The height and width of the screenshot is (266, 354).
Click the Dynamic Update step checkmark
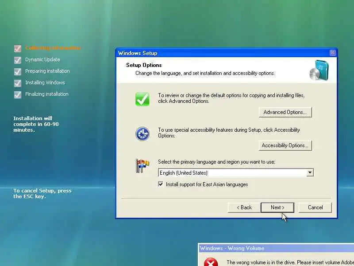18,60
